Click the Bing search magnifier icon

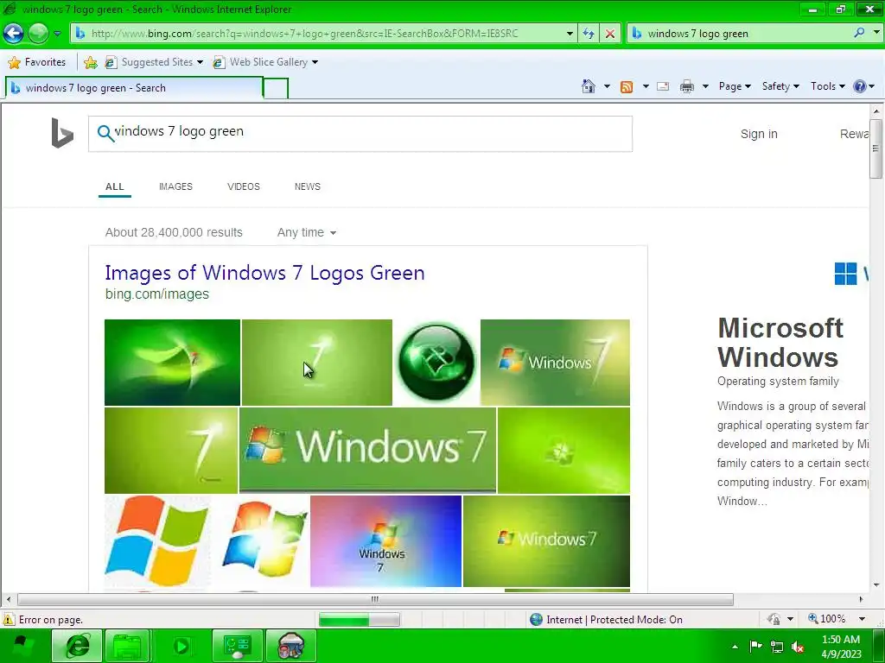[105, 133]
